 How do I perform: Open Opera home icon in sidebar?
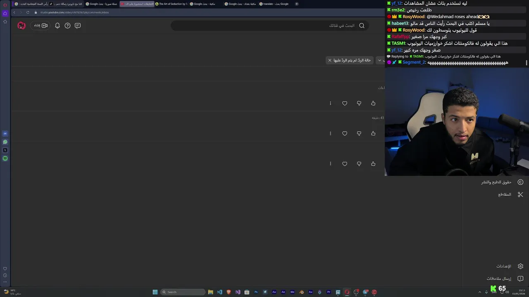pos(5,13)
